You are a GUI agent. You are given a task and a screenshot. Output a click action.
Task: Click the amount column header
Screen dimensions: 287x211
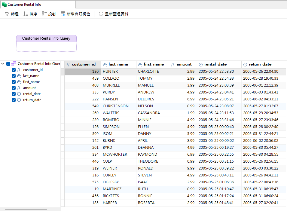(182, 64)
